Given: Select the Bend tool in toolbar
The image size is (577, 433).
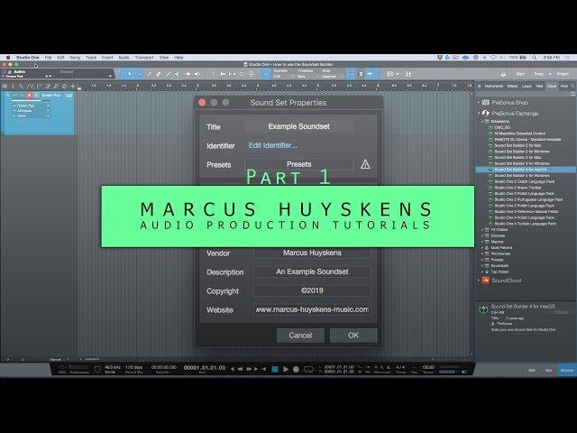Looking at the screenshot, I should coord(188,74).
